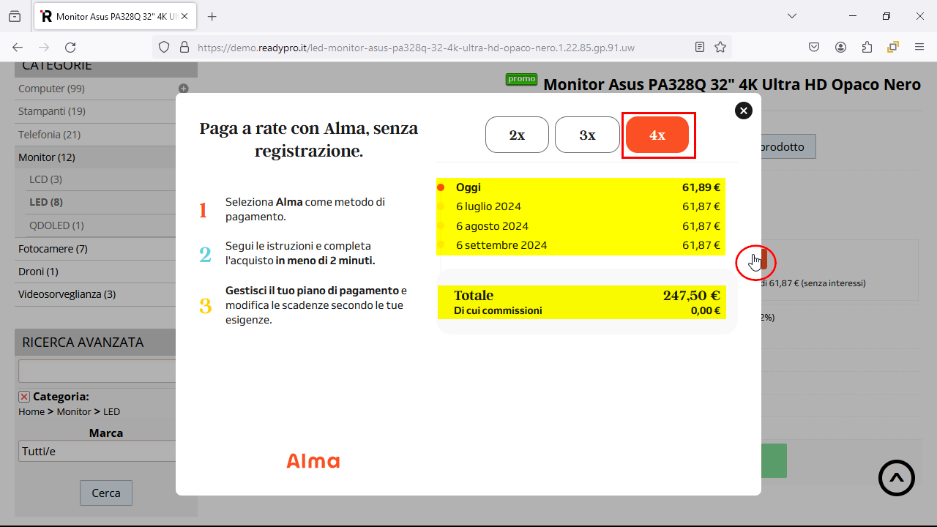Click the 6 settembre 2024 installment row
937x527 pixels.
(x=581, y=245)
